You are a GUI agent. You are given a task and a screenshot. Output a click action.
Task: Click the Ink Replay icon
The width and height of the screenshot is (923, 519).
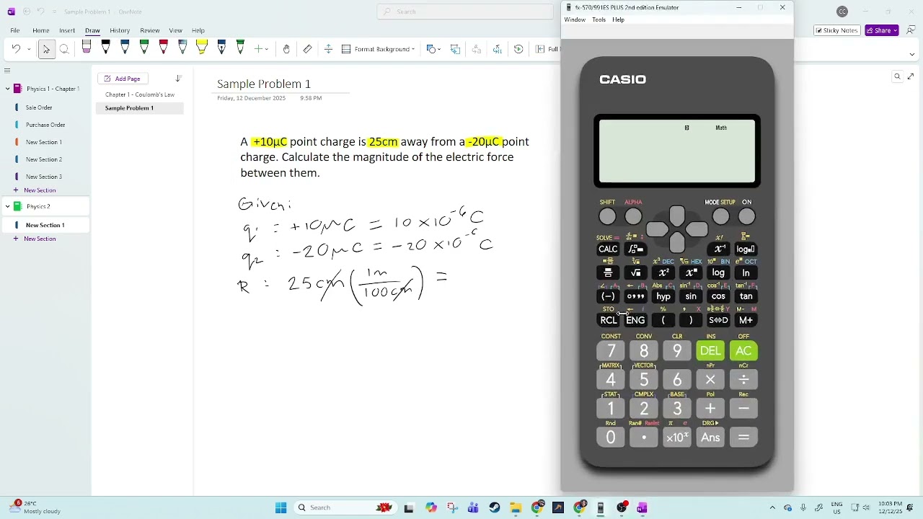pyautogui.click(x=518, y=49)
